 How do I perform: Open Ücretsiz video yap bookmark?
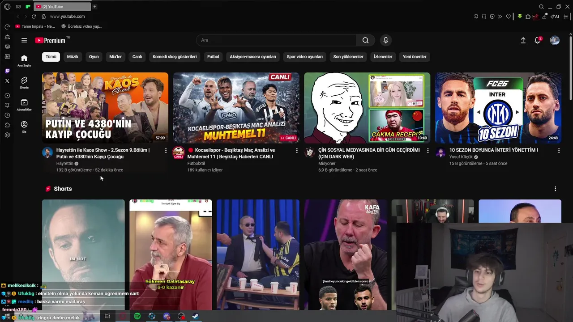tap(82, 26)
